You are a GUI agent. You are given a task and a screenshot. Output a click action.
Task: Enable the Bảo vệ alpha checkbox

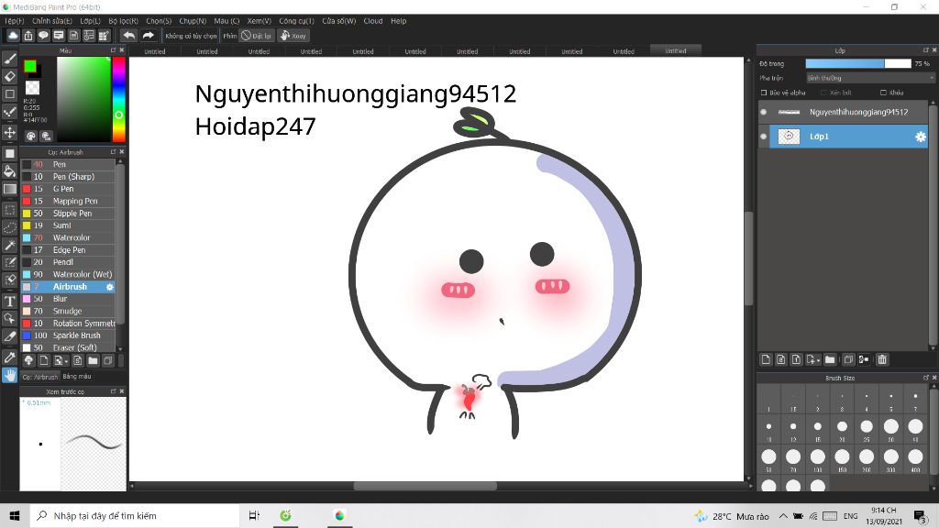[764, 93]
